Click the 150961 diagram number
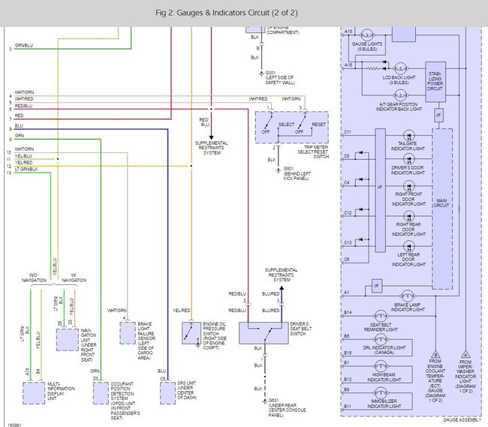 point(14,425)
